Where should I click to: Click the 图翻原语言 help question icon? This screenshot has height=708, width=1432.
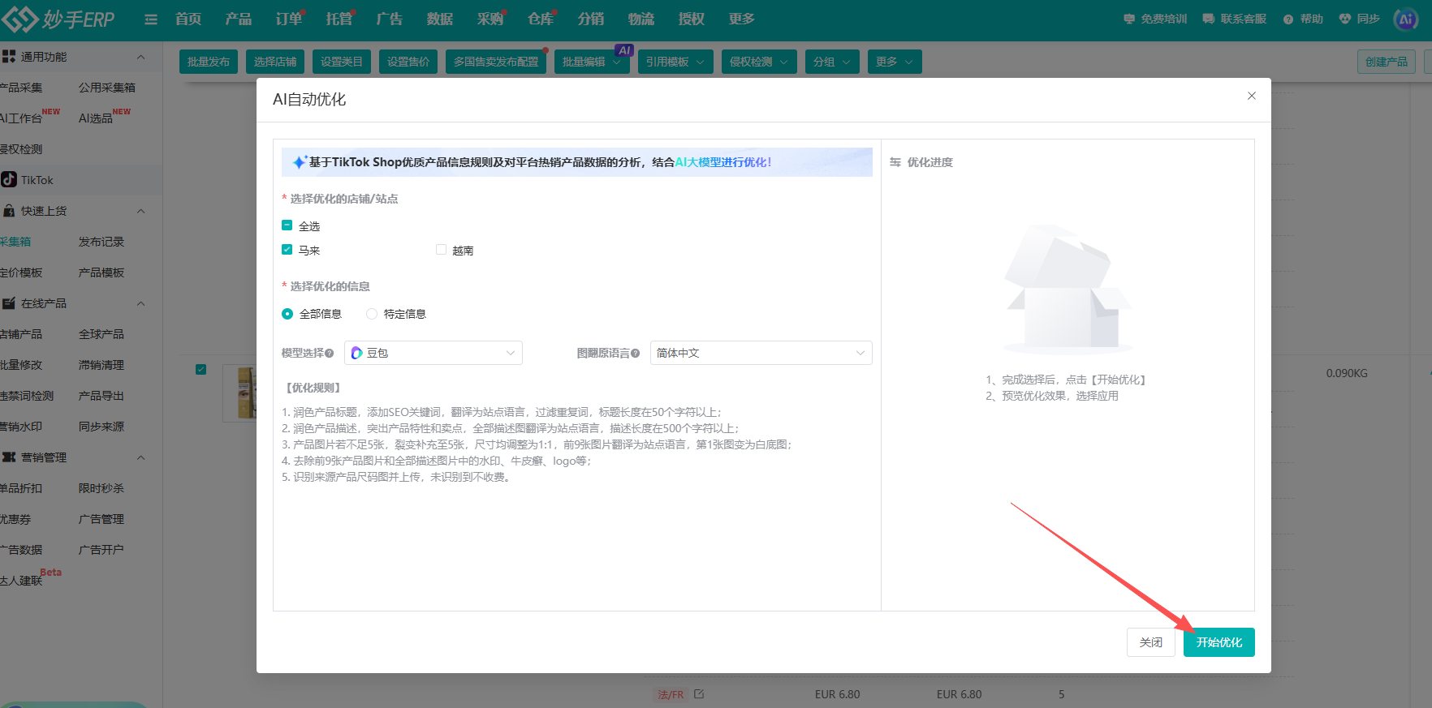636,354
